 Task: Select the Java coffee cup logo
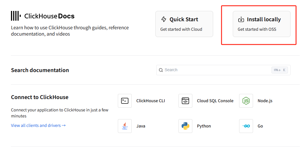tap(125, 126)
